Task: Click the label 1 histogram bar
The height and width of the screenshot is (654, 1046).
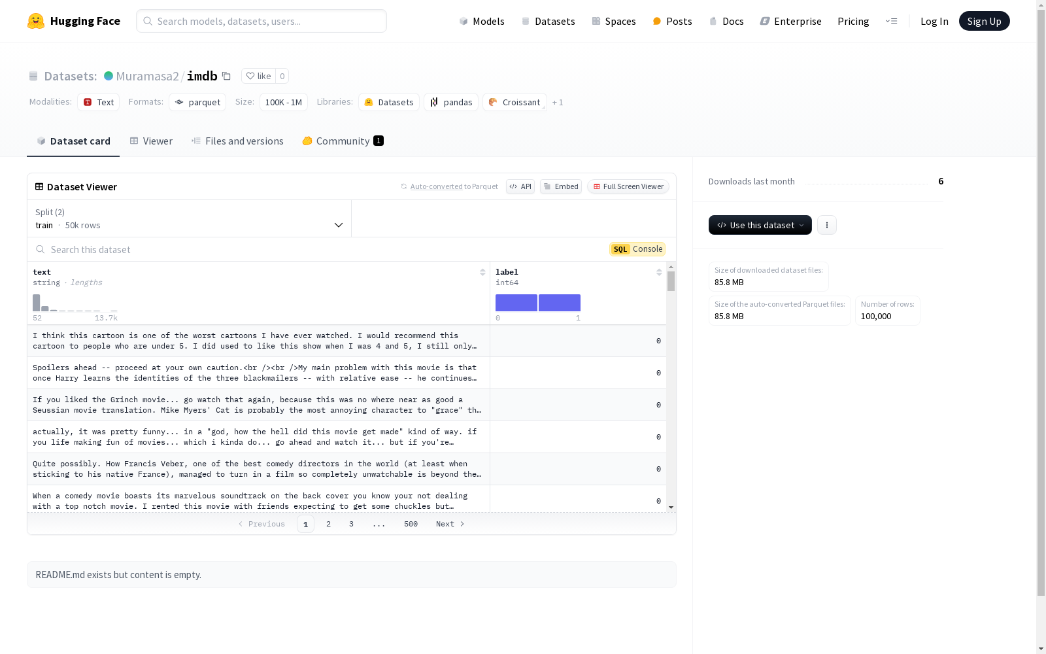Action: click(x=560, y=303)
